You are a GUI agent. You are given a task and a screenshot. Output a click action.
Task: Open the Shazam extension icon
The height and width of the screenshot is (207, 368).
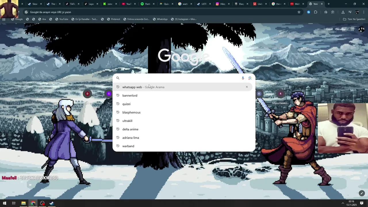pyautogui.click(x=308, y=12)
